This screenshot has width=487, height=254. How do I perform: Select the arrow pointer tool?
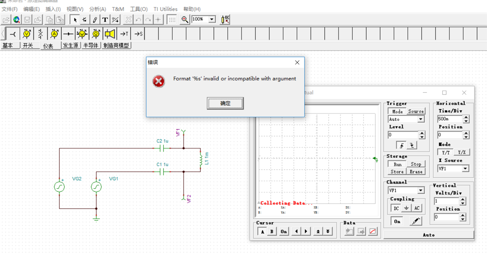75,19
